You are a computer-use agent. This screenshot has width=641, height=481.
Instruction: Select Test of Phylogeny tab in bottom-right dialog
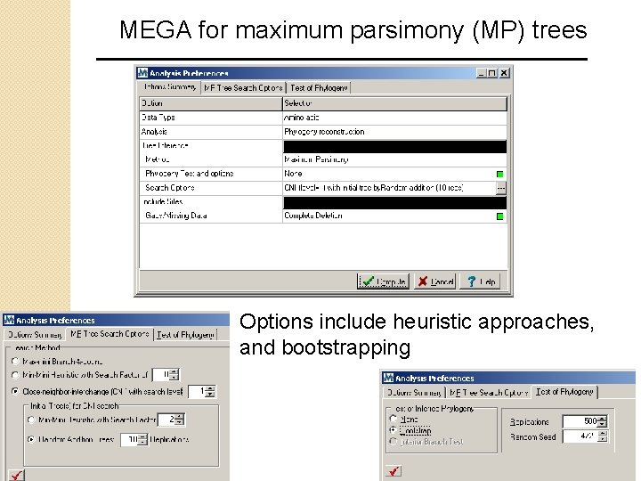click(x=564, y=392)
